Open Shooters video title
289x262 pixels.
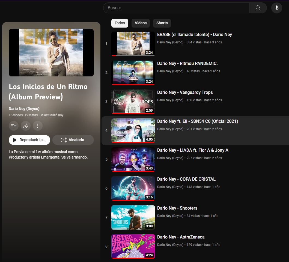[177, 208]
